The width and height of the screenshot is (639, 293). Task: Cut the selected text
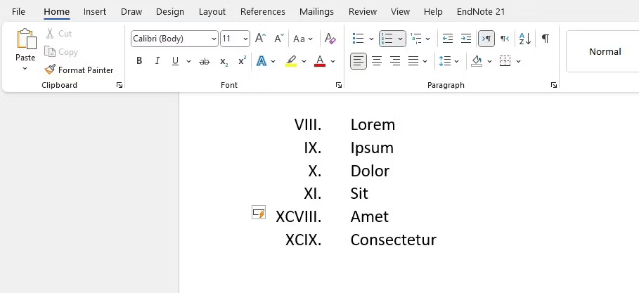point(58,34)
